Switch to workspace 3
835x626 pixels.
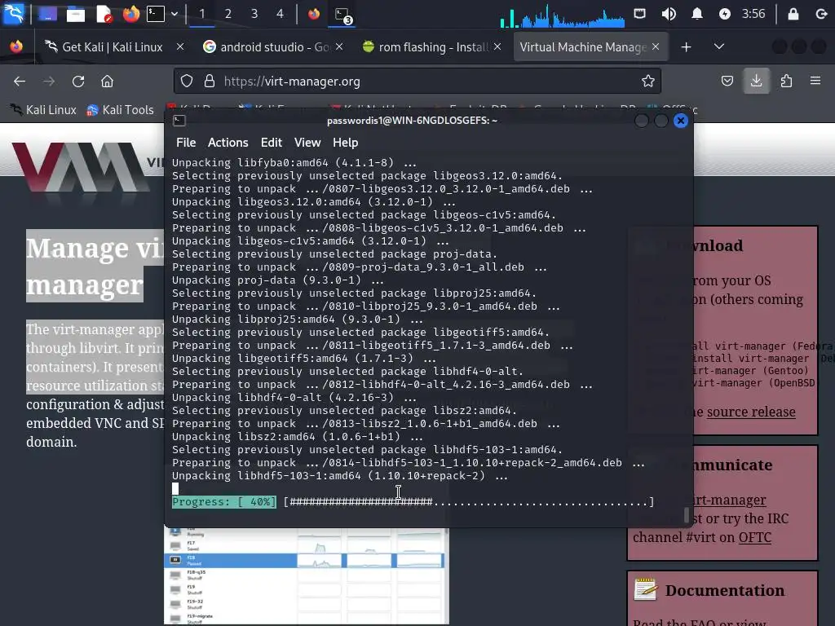point(254,14)
